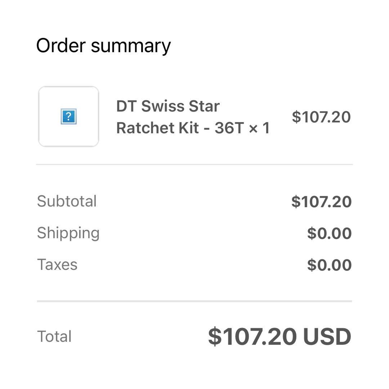Click the Subtotal label

67,201
